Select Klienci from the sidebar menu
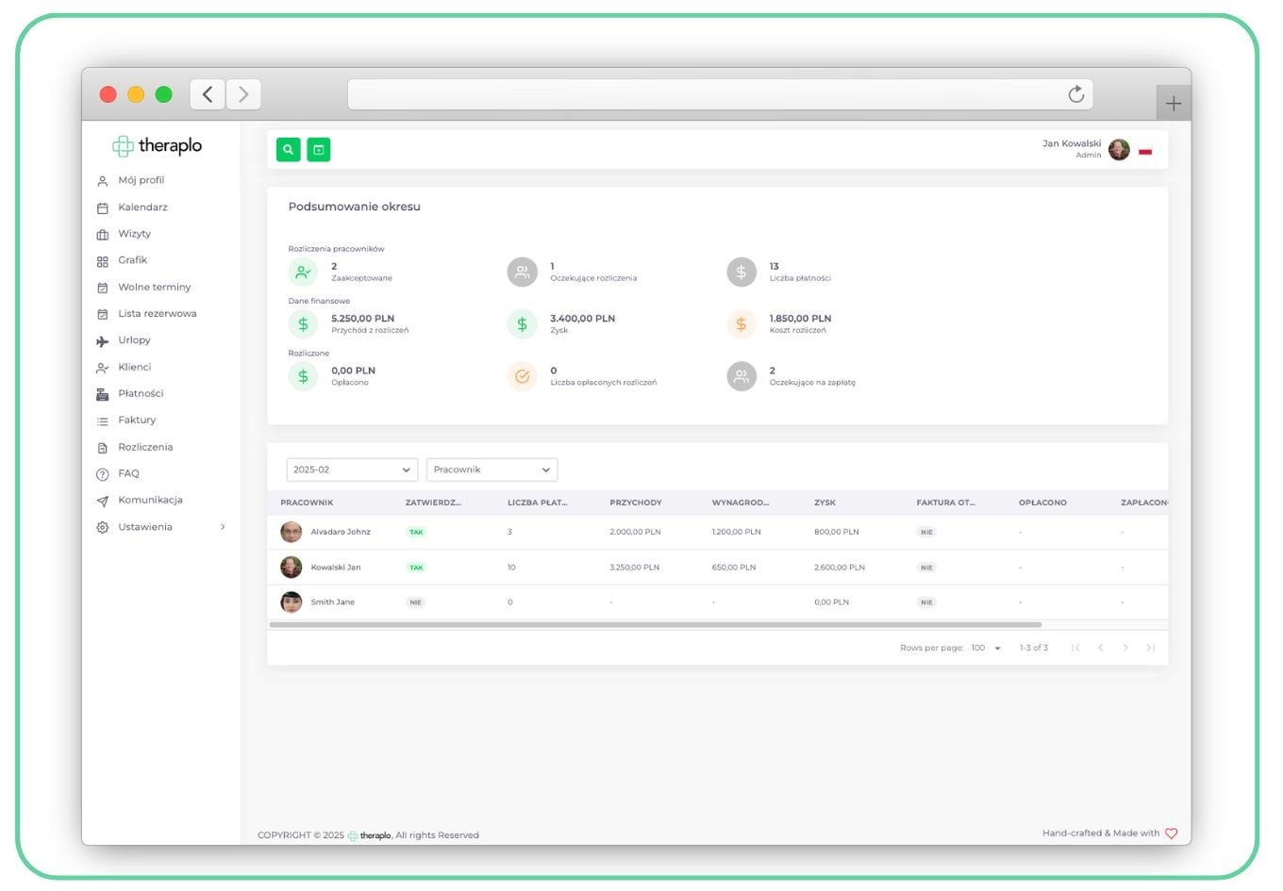 click(x=133, y=367)
